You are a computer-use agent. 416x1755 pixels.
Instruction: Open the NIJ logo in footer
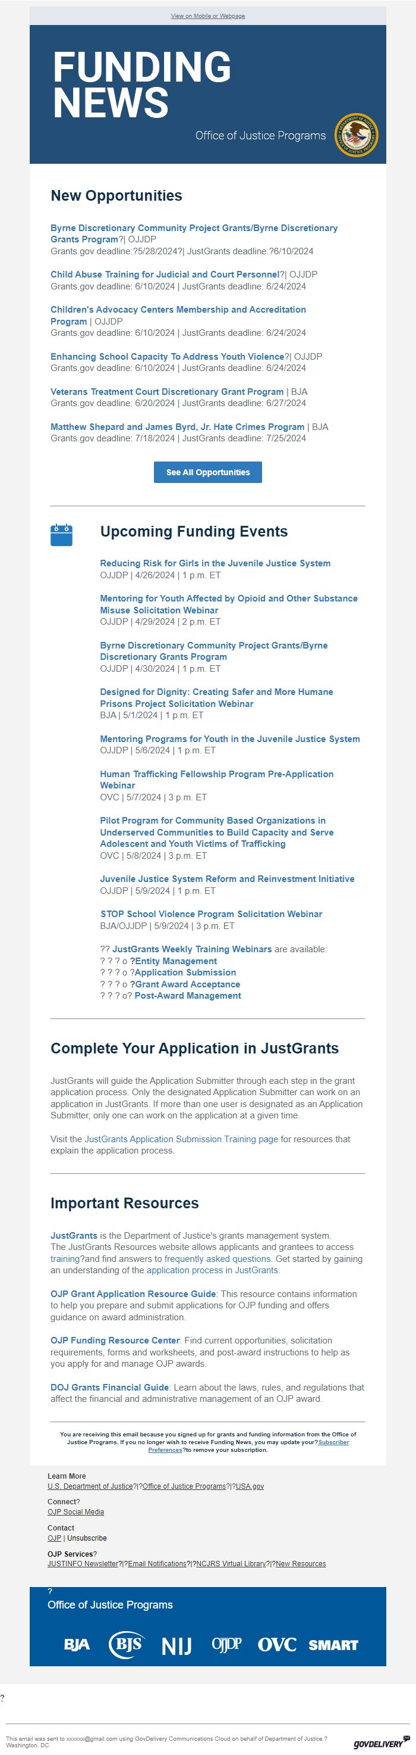(x=177, y=1645)
